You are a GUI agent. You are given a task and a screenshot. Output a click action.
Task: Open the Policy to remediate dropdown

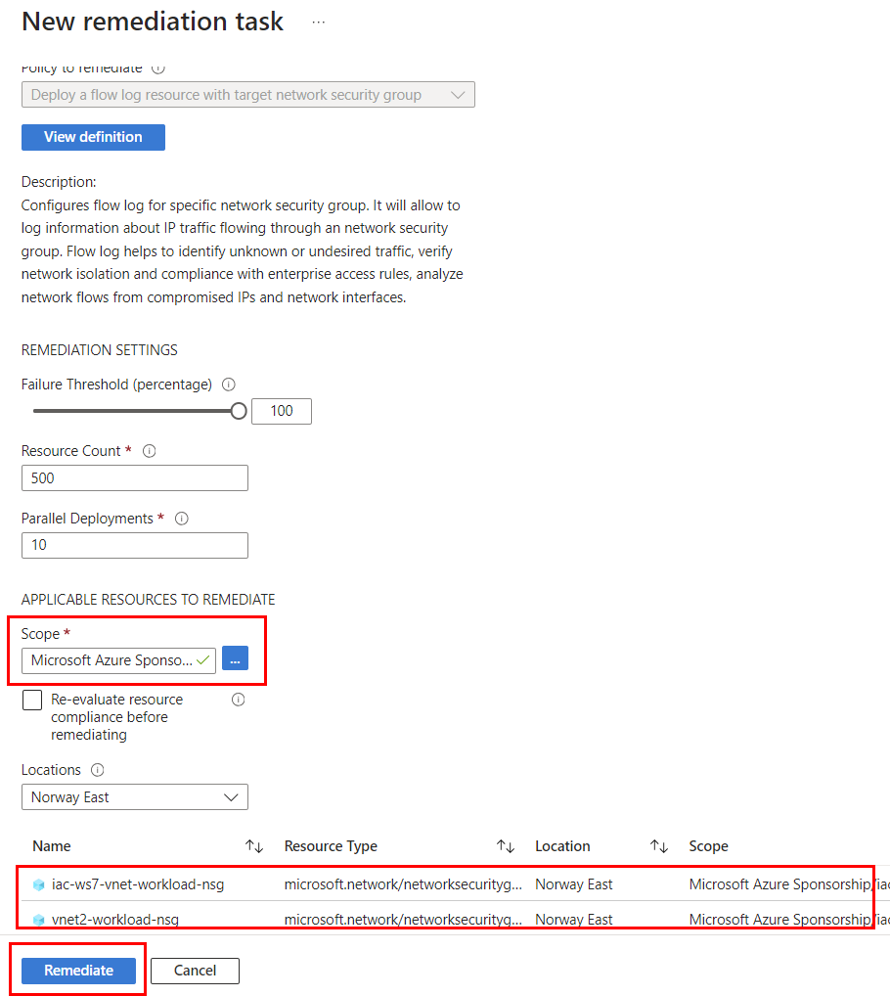pos(247,95)
